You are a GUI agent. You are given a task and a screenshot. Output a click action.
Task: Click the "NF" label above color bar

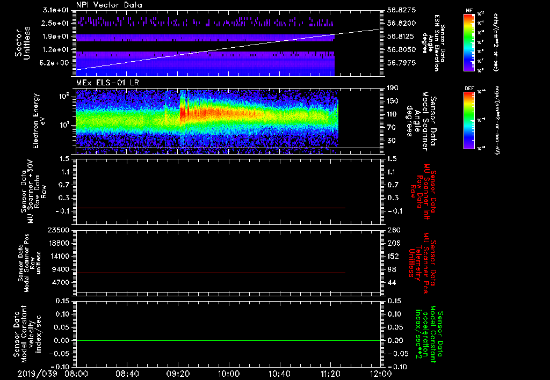(469, 11)
